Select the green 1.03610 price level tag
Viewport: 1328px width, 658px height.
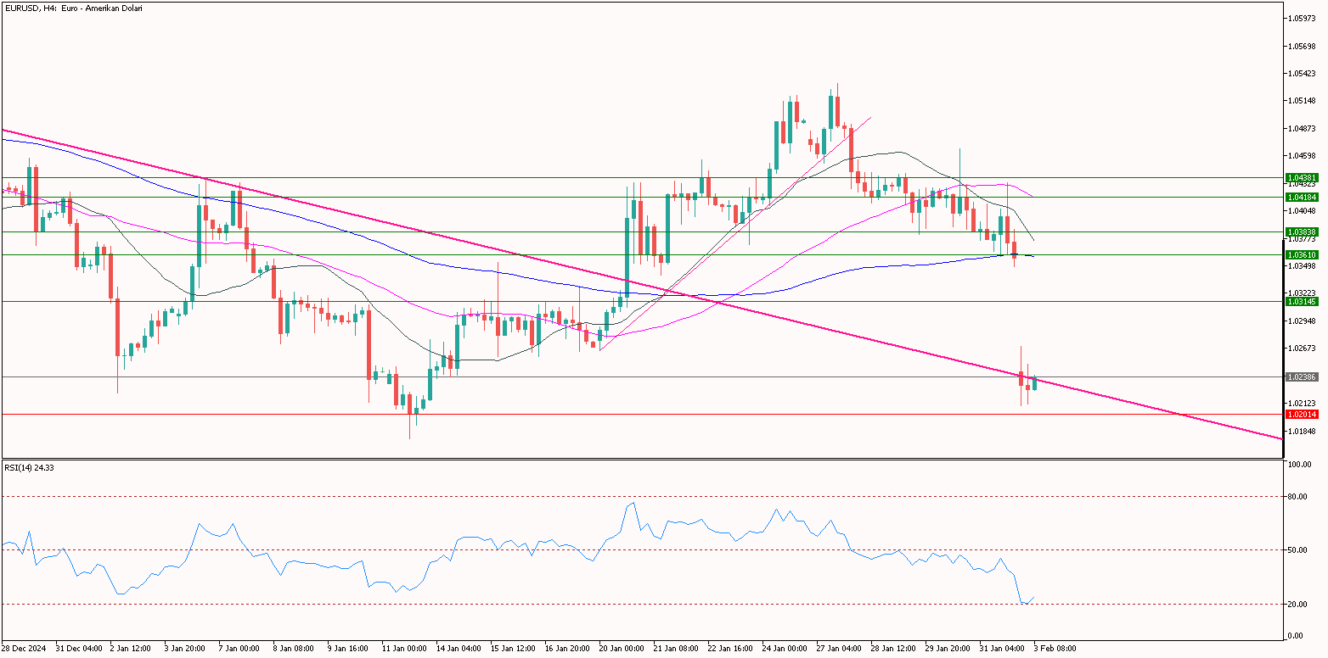click(1302, 254)
